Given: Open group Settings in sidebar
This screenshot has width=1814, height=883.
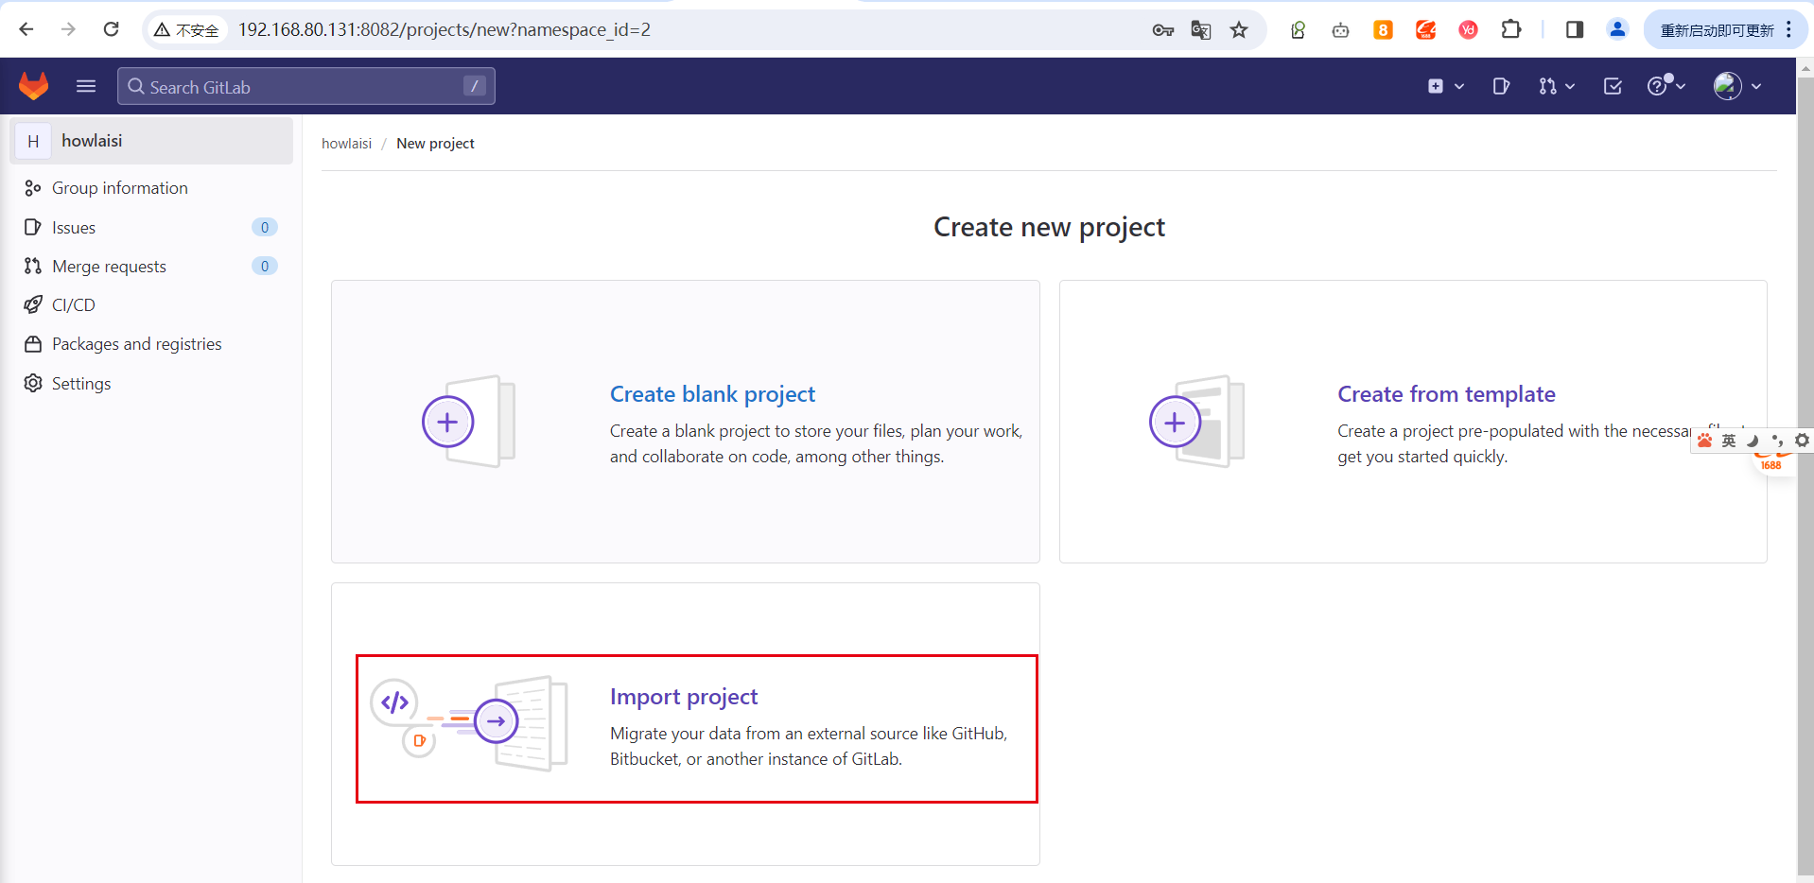Looking at the screenshot, I should 81,384.
